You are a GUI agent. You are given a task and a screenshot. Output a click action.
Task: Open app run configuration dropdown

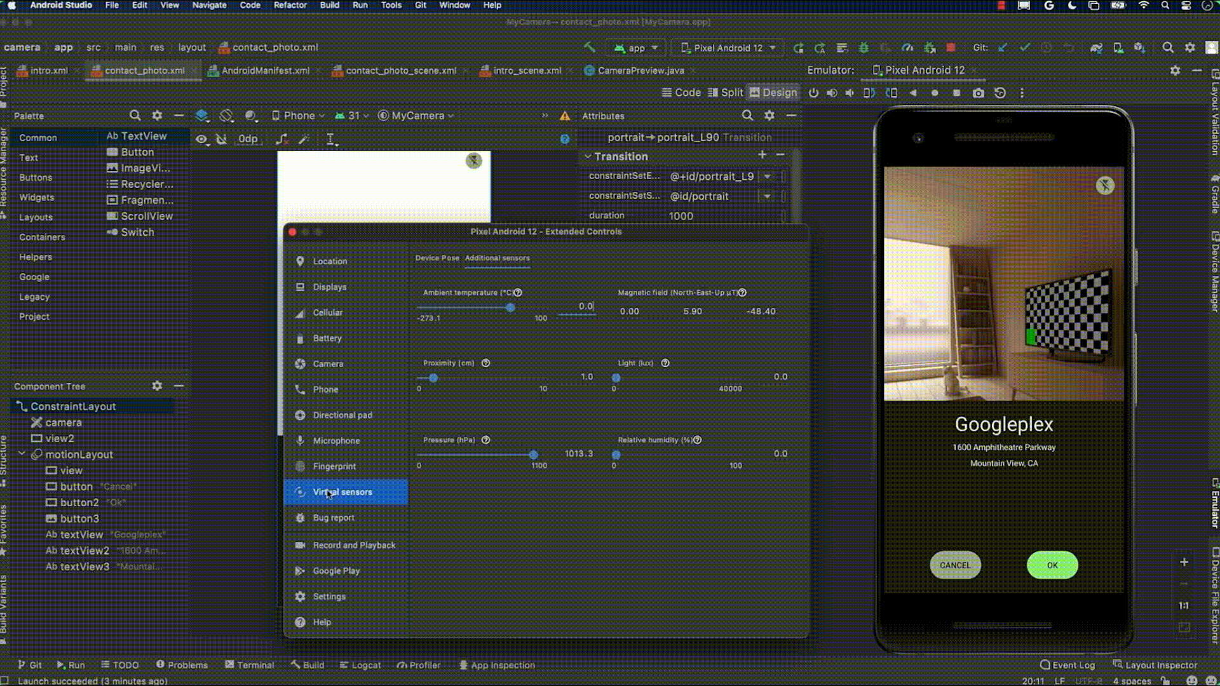click(x=636, y=48)
